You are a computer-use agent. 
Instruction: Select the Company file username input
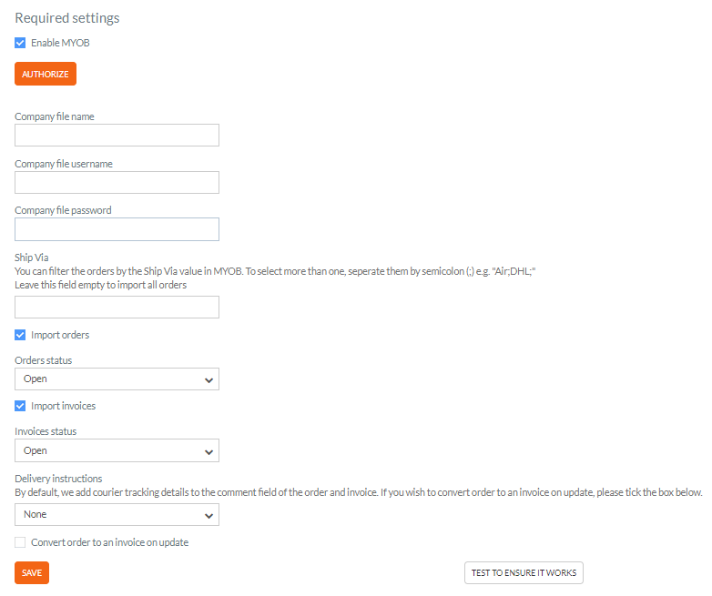pyautogui.click(x=117, y=183)
